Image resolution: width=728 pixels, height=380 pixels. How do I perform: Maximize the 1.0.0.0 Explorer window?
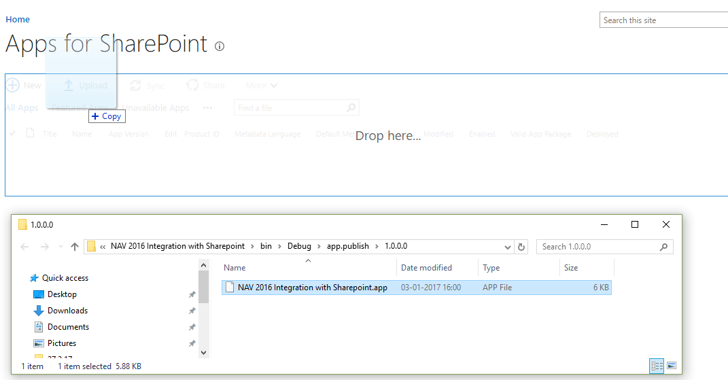click(635, 224)
